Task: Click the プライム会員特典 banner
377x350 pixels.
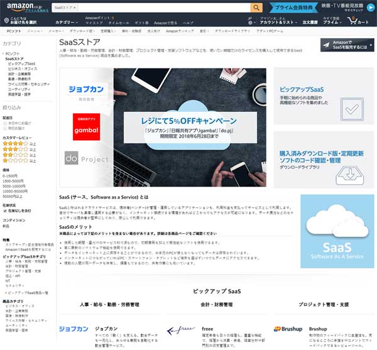Action: point(293,8)
